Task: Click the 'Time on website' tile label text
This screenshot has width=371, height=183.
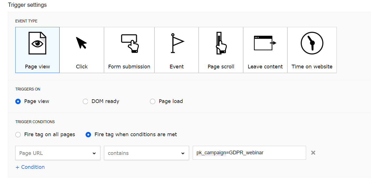Action: (312, 67)
